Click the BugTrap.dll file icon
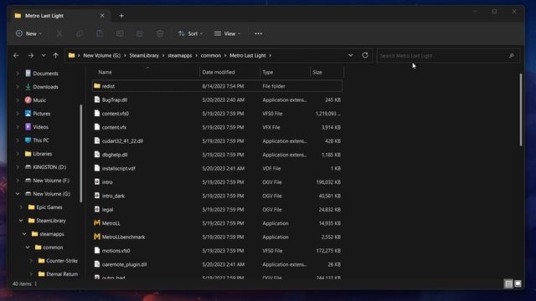 [97, 99]
